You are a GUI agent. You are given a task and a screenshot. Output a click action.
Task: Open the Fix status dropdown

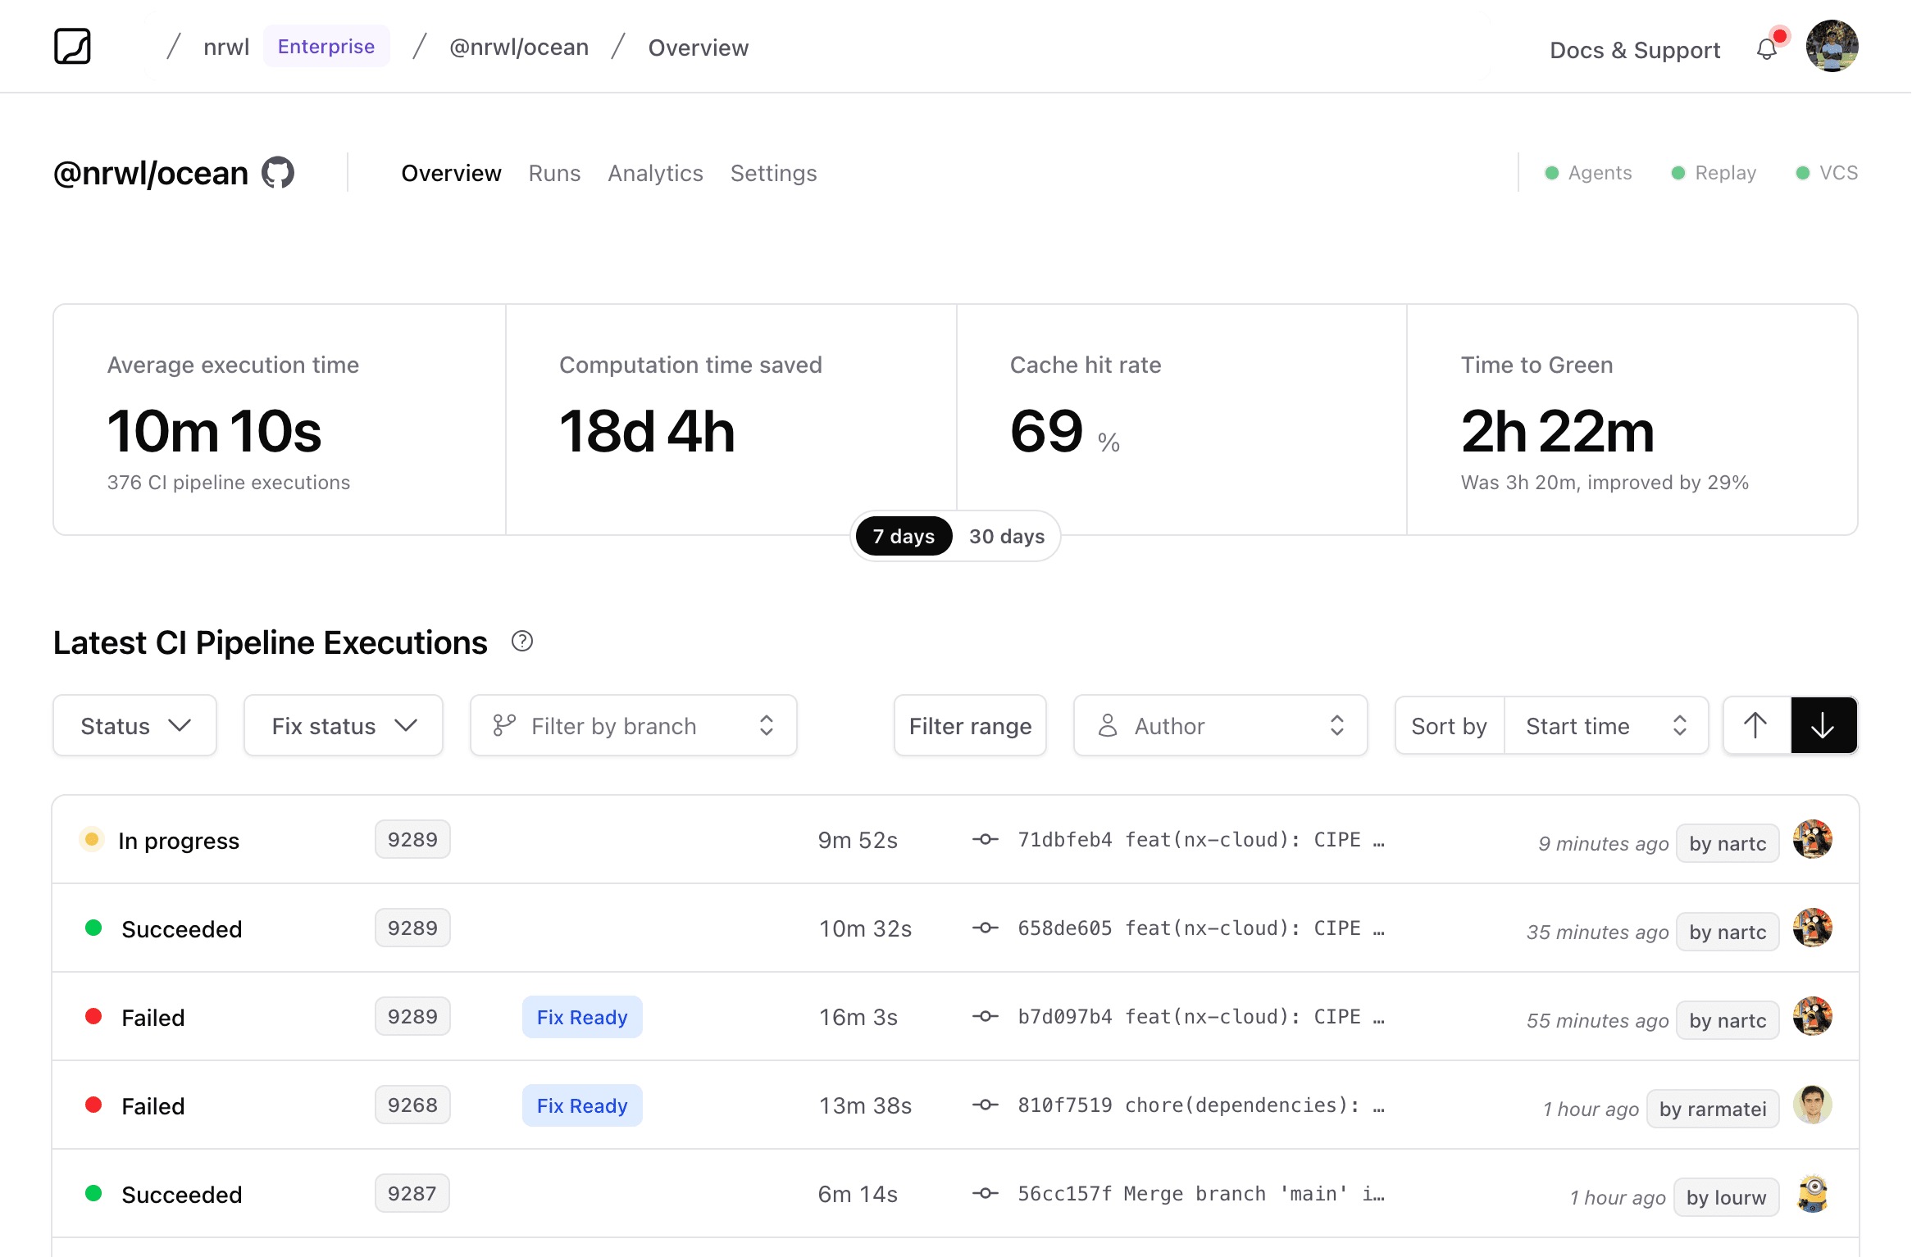pos(344,726)
